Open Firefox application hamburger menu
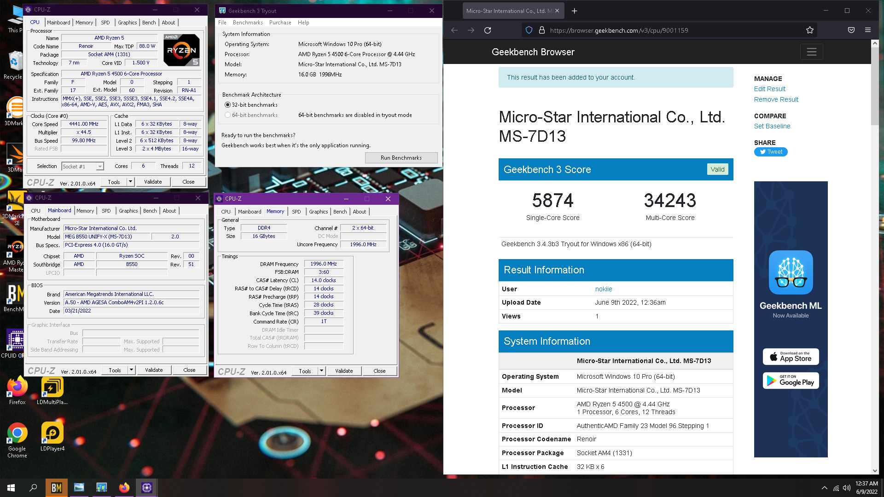Image resolution: width=884 pixels, height=497 pixels. pos(868,30)
